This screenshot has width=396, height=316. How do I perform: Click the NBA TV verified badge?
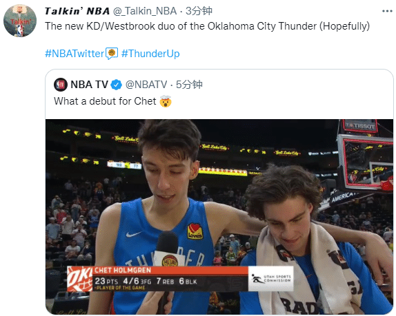[x=117, y=85]
